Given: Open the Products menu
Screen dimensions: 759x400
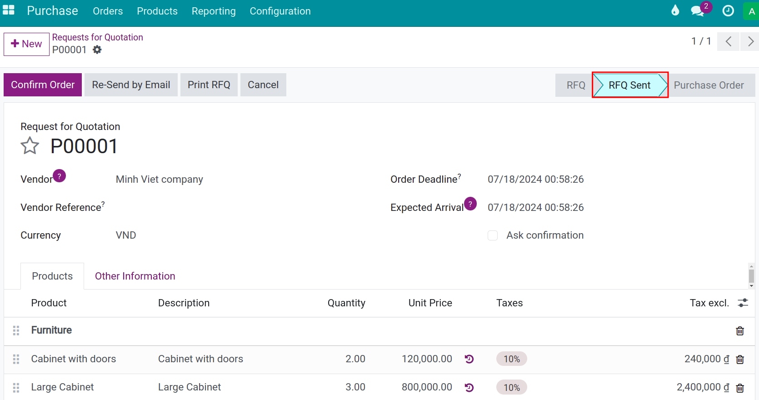Looking at the screenshot, I should tap(157, 11).
